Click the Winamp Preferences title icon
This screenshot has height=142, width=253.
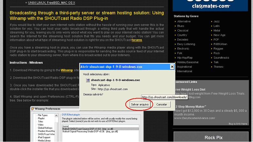[33, 109]
